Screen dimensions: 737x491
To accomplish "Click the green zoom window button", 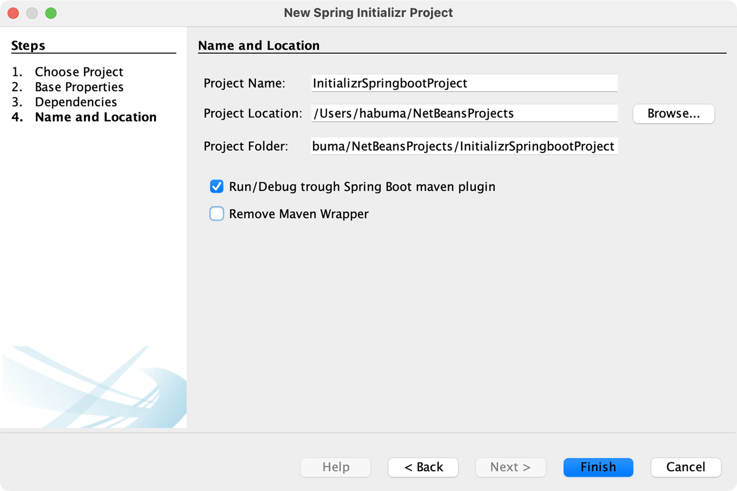I will (51, 13).
